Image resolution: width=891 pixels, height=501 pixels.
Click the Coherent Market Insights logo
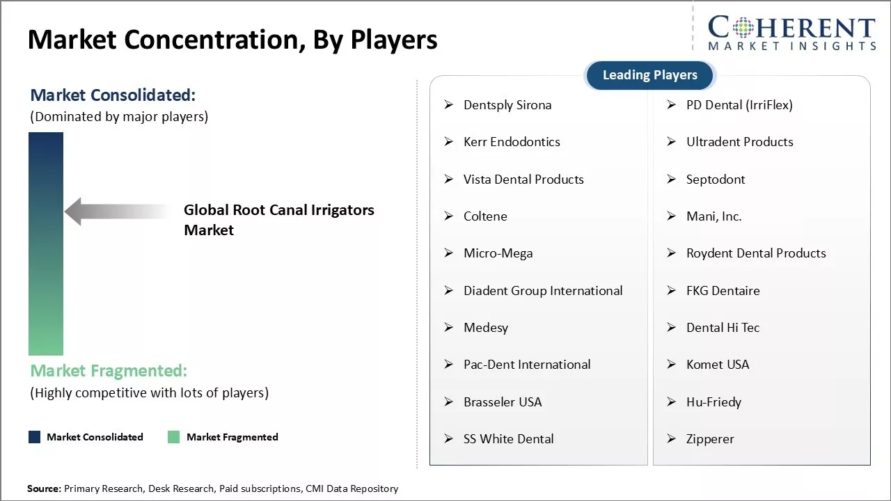[791, 32]
